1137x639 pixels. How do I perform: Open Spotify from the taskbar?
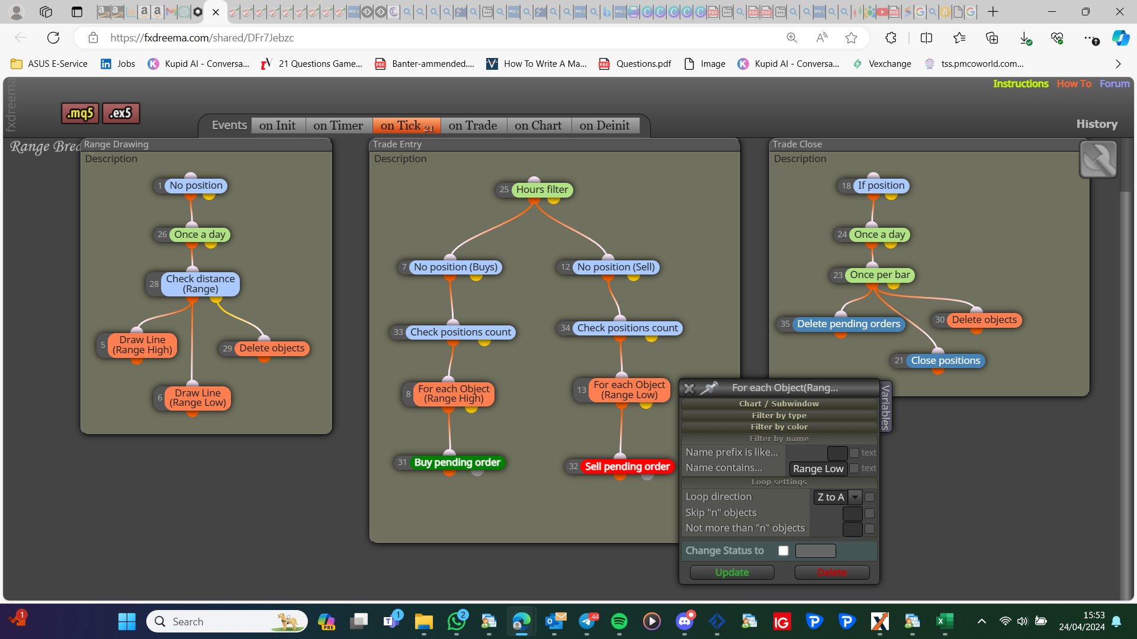(619, 621)
